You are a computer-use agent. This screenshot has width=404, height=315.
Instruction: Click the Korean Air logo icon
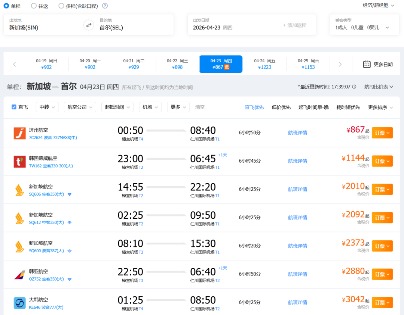(x=19, y=303)
